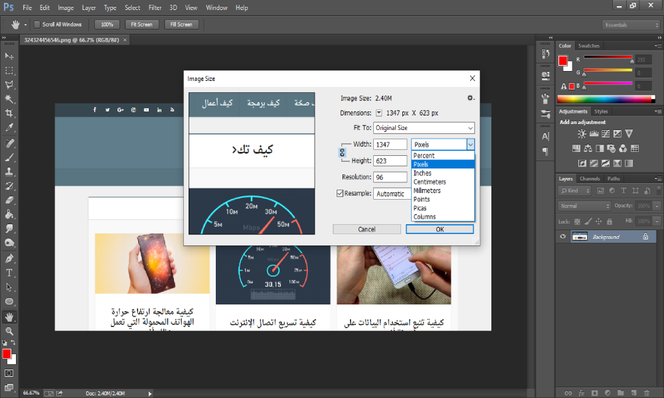Hide the Background layer eye icon
This screenshot has height=398, width=664.
coord(563,236)
